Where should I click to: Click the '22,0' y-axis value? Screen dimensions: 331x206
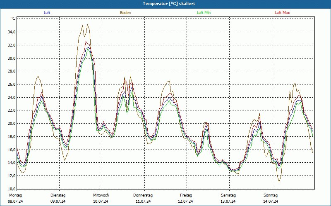(x=12, y=110)
